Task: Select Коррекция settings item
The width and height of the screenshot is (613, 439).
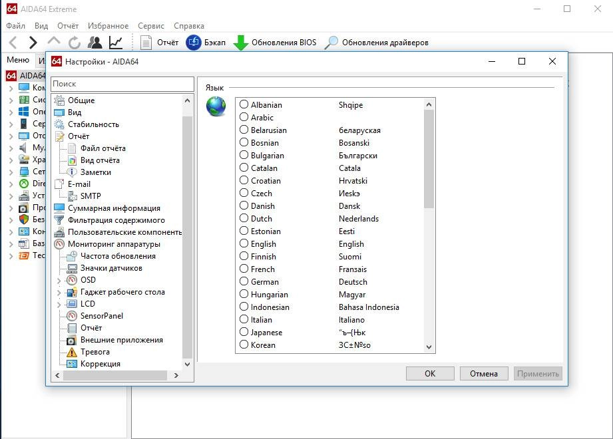Action: point(100,364)
